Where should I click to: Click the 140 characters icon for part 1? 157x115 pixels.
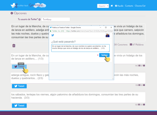pyautogui.click(x=139, y=66)
